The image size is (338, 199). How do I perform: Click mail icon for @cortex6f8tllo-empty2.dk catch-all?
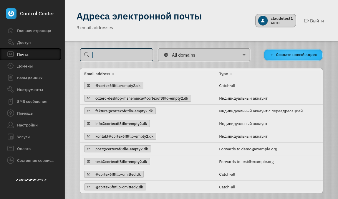tap(89, 85)
